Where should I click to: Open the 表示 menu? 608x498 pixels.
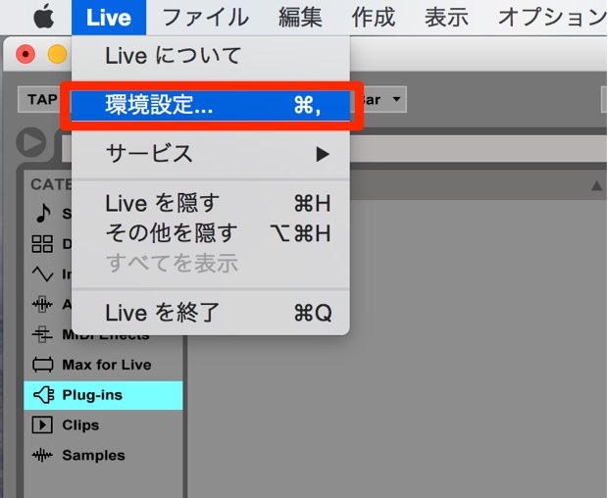pyautogui.click(x=446, y=18)
